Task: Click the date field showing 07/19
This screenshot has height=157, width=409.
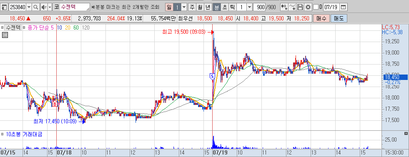Action: coord(331,7)
